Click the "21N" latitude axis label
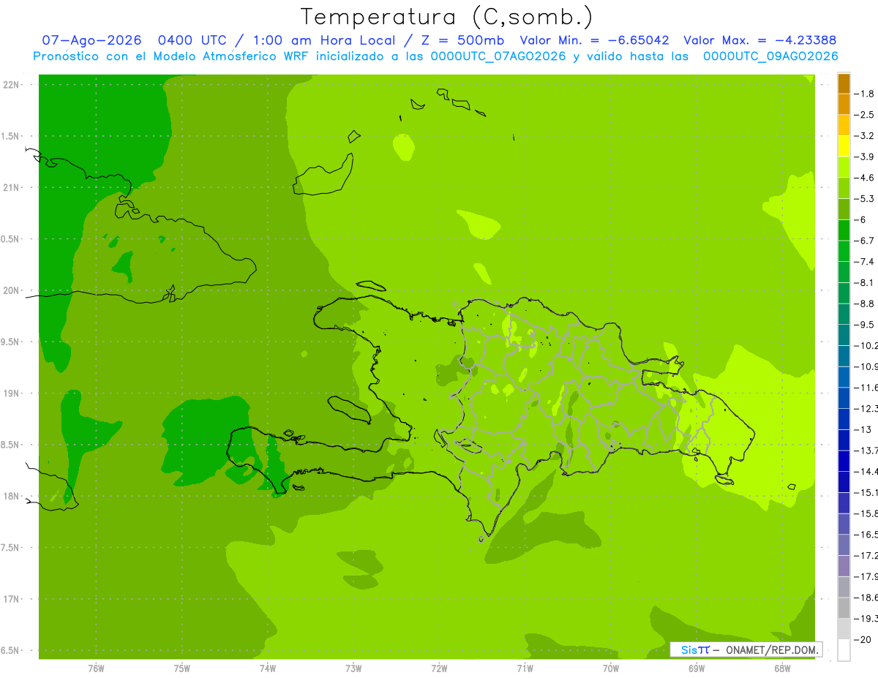 [x=10, y=187]
